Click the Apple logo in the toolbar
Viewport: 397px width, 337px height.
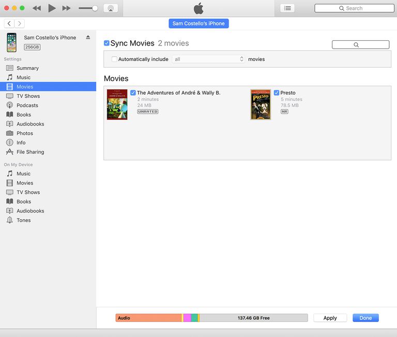click(x=198, y=8)
